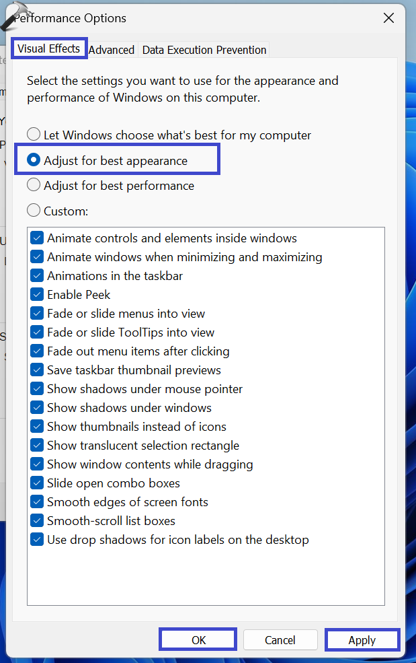Uncheck Animate controls and elements inside windows

[37, 238]
